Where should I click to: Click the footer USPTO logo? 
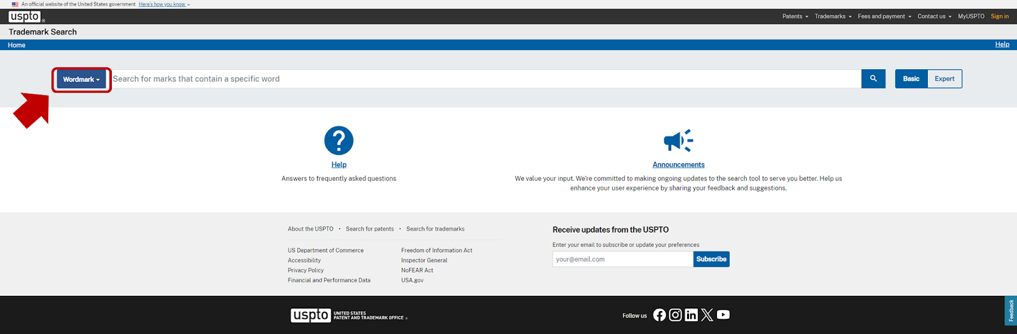click(349, 315)
